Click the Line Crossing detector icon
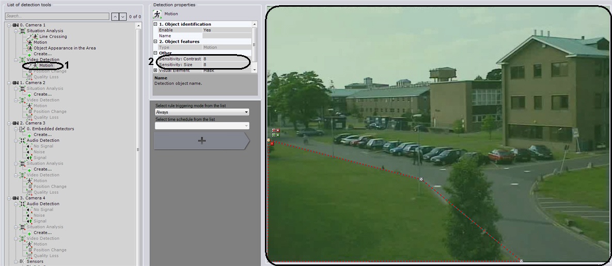612x266 pixels. point(35,37)
